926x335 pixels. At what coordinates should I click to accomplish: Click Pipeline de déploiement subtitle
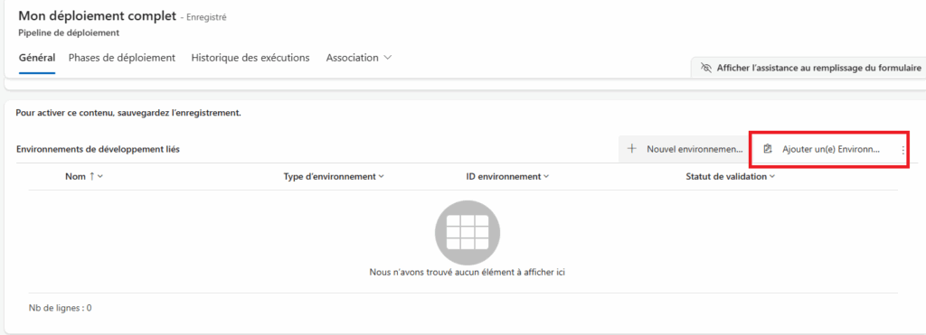point(69,33)
